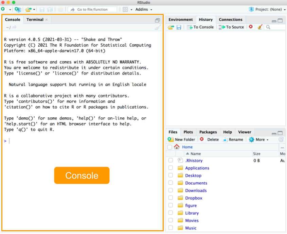Click the Save document icon in the main toolbar

pos(42,10)
